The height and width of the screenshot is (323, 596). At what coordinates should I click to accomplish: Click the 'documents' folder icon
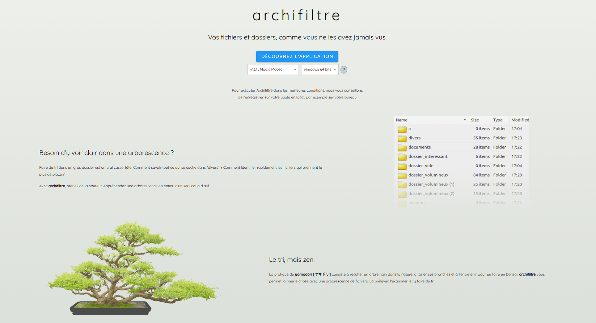click(x=402, y=148)
